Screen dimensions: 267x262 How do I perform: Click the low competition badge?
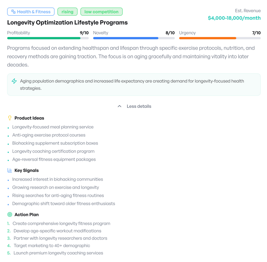[x=101, y=11]
